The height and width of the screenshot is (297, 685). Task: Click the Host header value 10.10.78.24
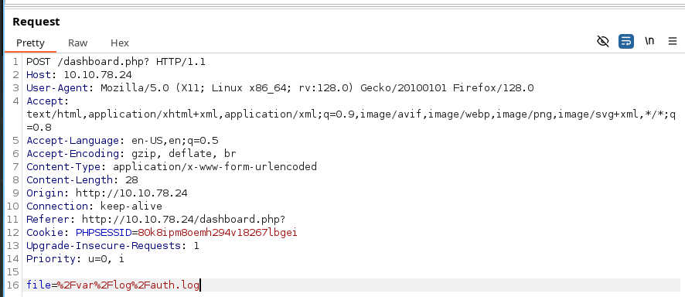coord(97,75)
